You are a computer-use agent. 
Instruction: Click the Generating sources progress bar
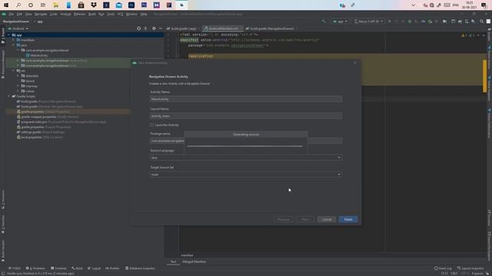244,146
